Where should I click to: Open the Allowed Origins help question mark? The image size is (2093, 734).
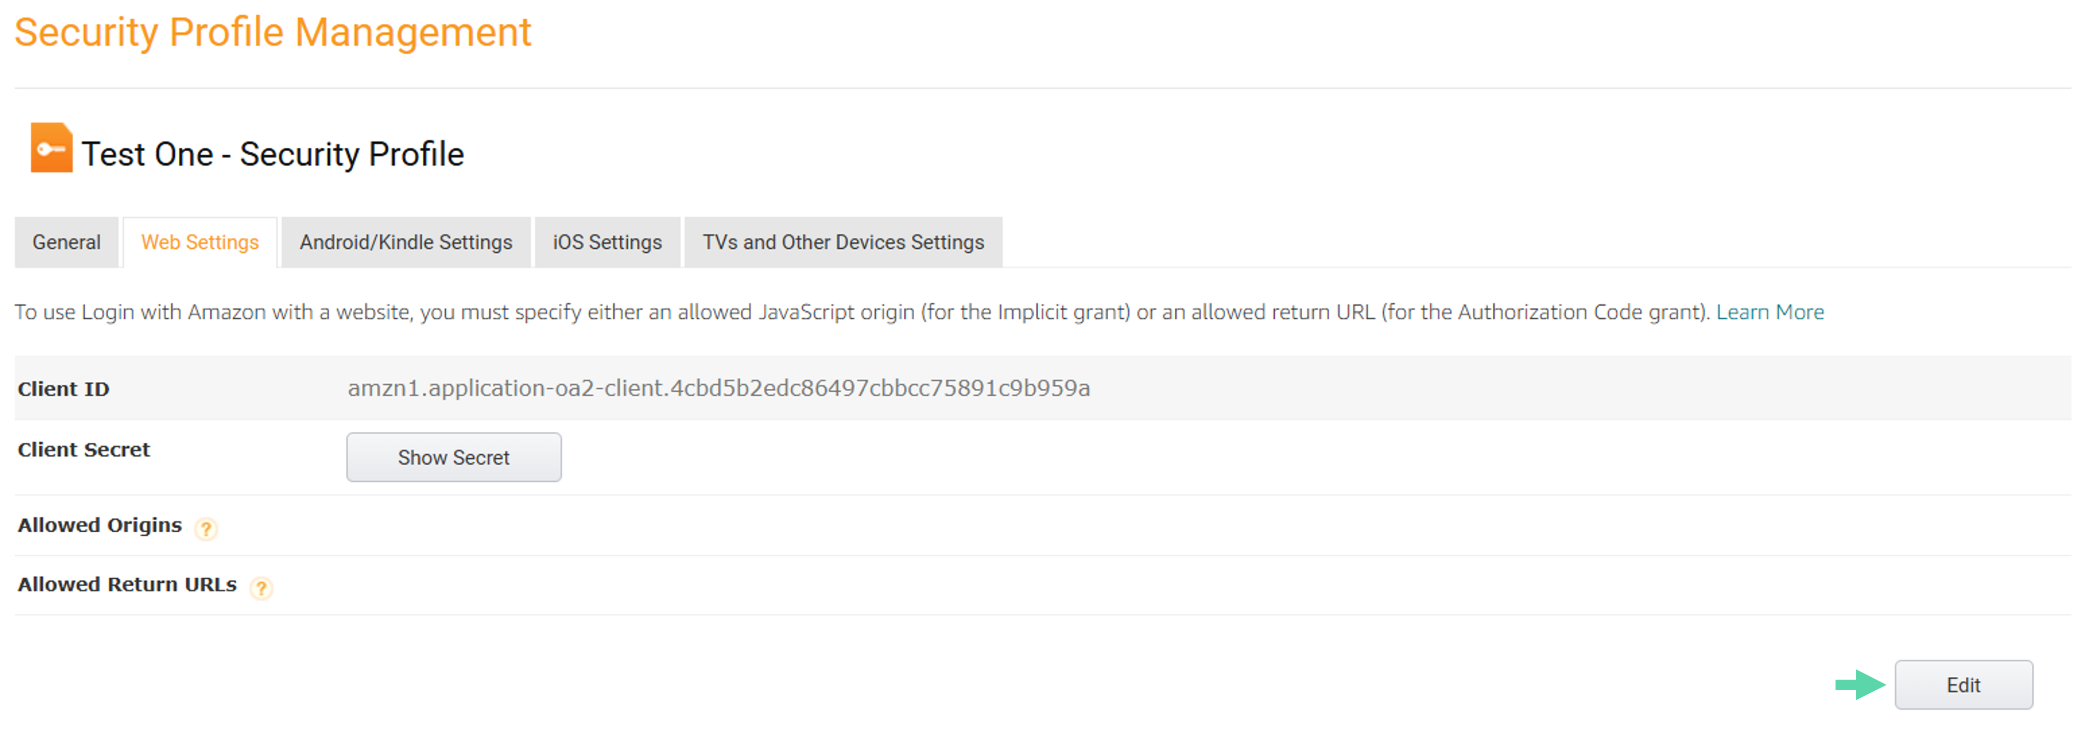[206, 529]
